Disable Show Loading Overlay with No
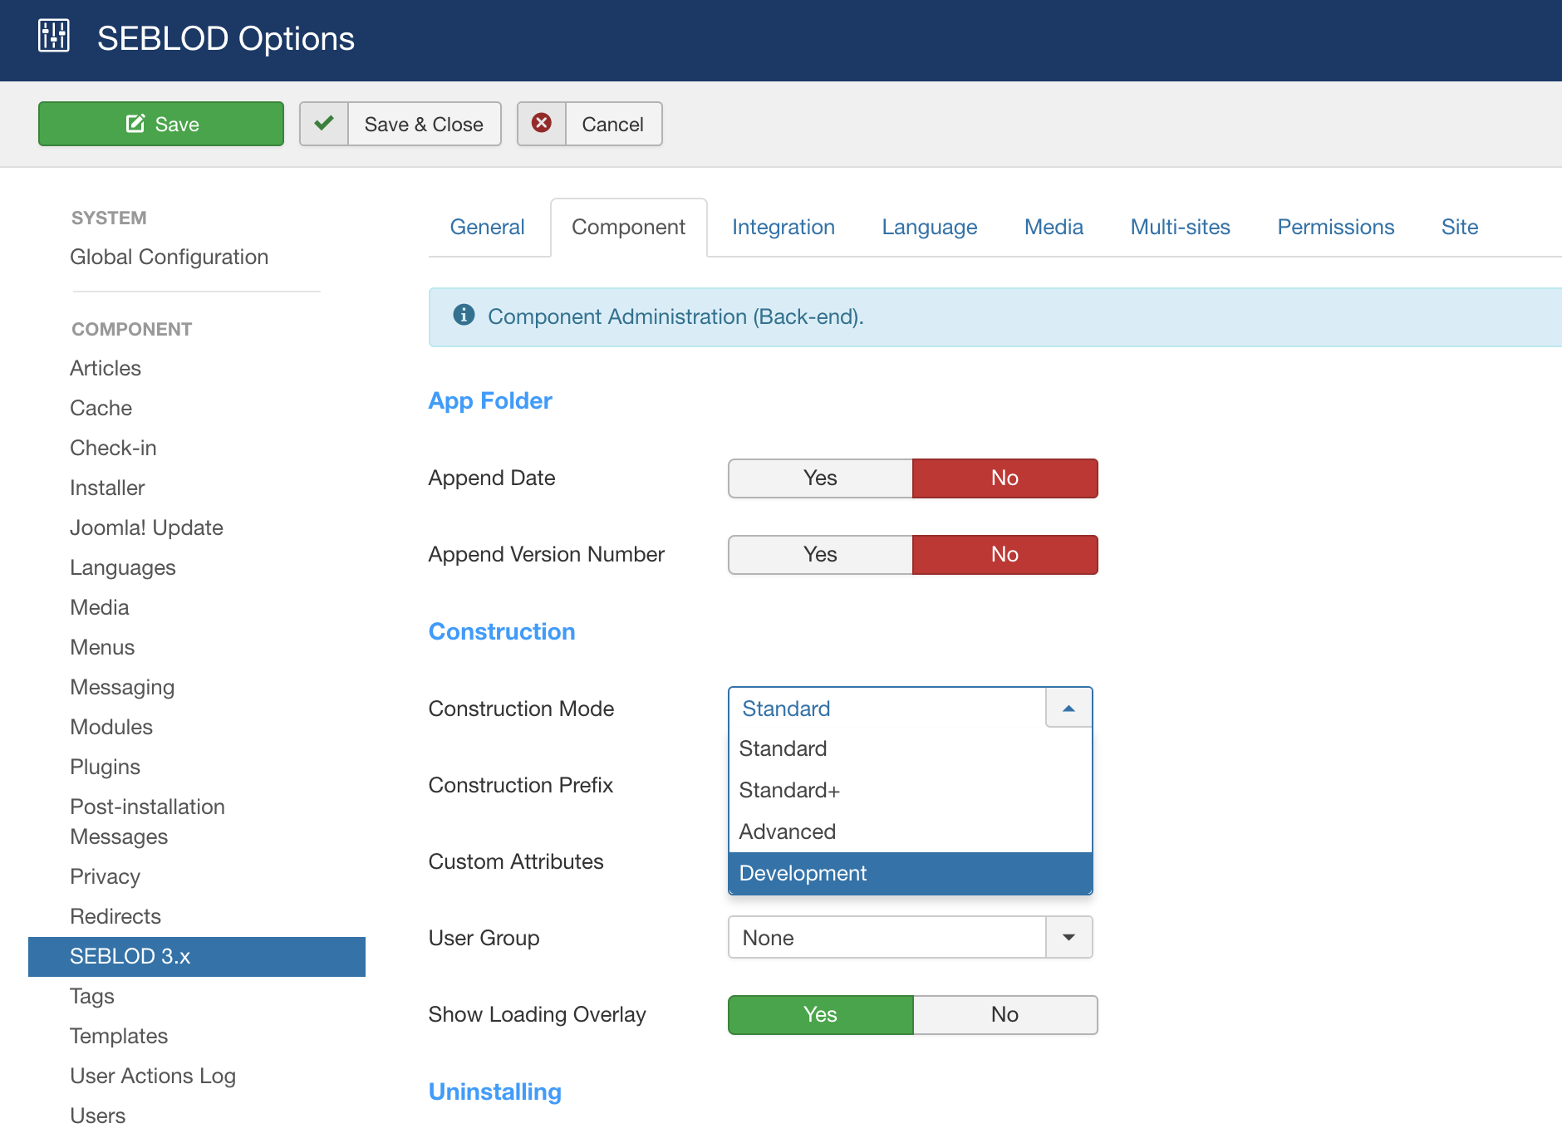1562x1133 pixels. 1004,1015
